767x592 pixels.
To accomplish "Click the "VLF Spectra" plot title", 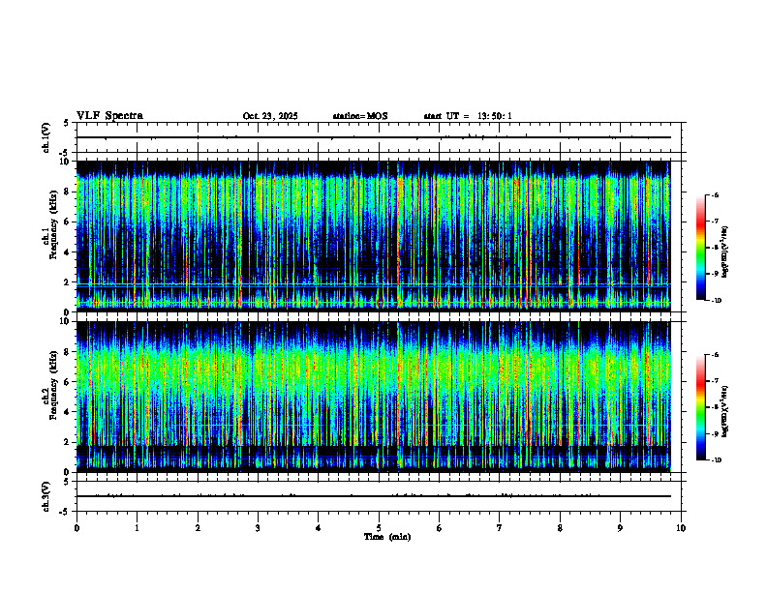I will coord(109,116).
